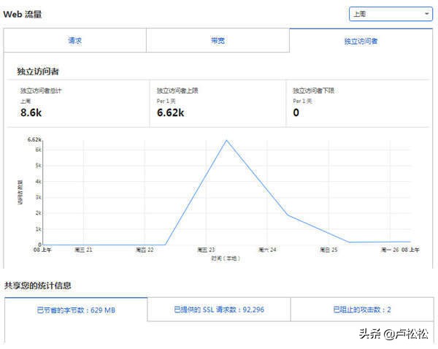Click the 独立访问者总计 label
The height and width of the screenshot is (349, 438).
pos(41,91)
